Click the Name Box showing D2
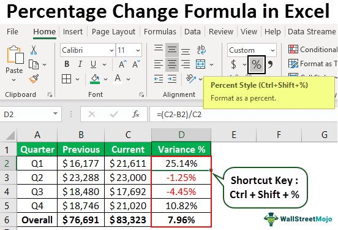This screenshot has height=230, width=338. click(31, 114)
